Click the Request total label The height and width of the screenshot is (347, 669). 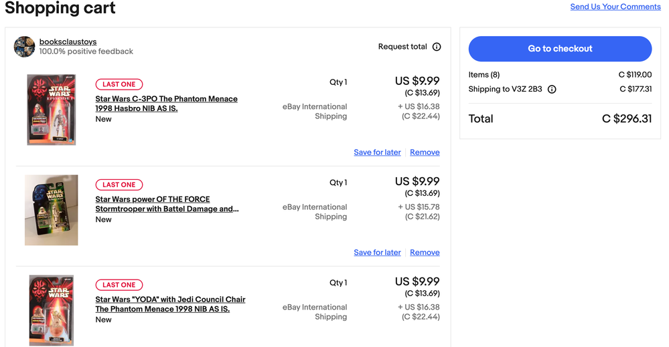pyautogui.click(x=402, y=46)
